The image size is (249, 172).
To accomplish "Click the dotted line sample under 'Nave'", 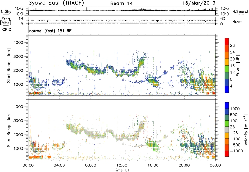I will tap(237, 25).
